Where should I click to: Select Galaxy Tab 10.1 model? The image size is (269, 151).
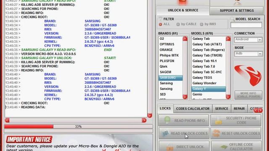click(x=208, y=61)
